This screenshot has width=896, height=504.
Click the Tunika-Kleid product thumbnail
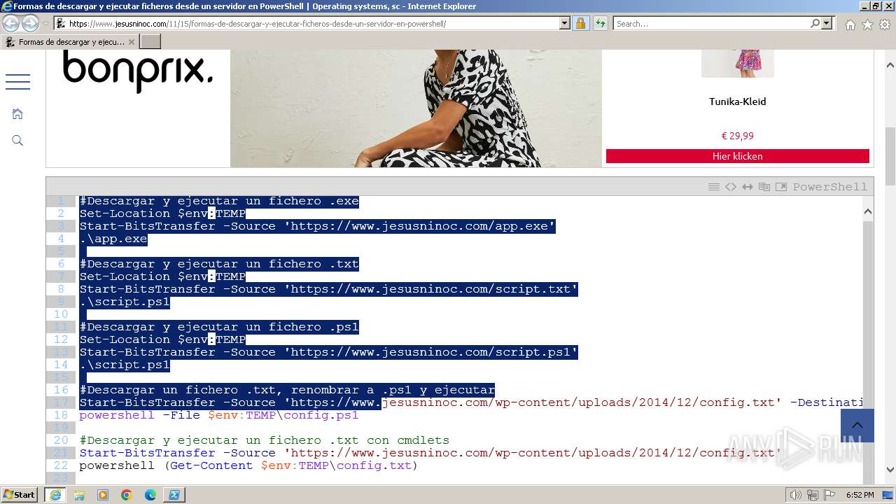pos(737,63)
